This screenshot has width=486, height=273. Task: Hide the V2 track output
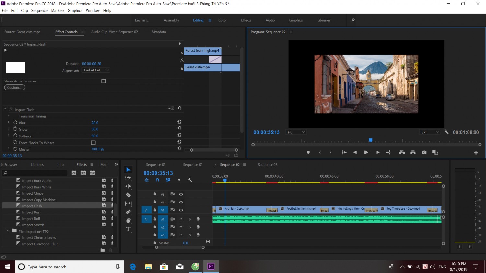181,202
